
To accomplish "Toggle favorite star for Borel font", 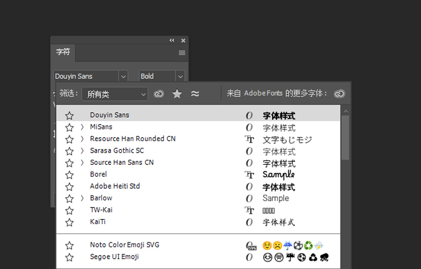I will click(70, 175).
